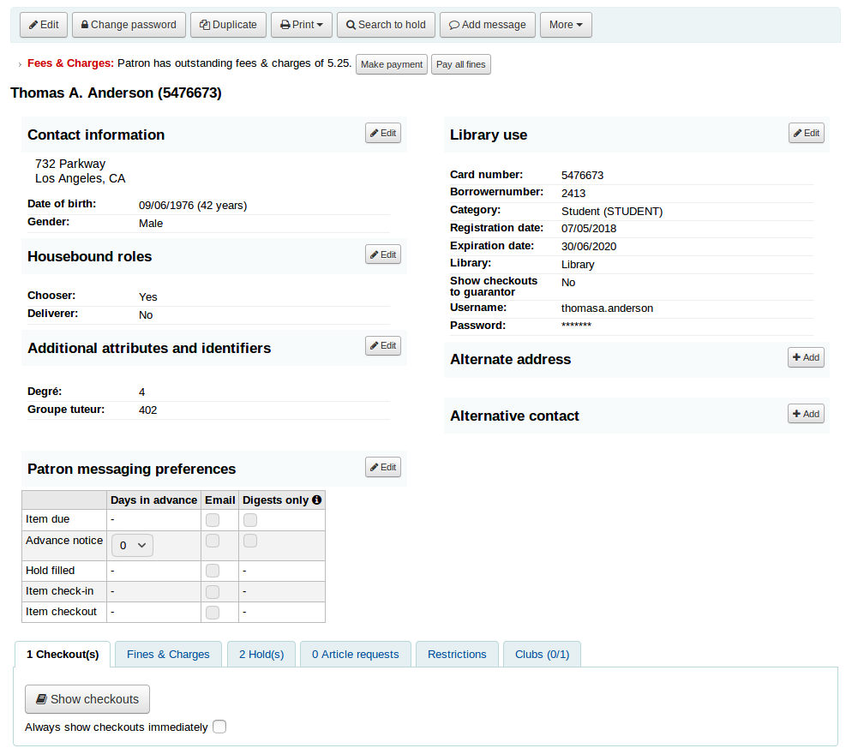Click Make payment button
Image resolution: width=846 pixels, height=754 pixels.
pyautogui.click(x=392, y=64)
